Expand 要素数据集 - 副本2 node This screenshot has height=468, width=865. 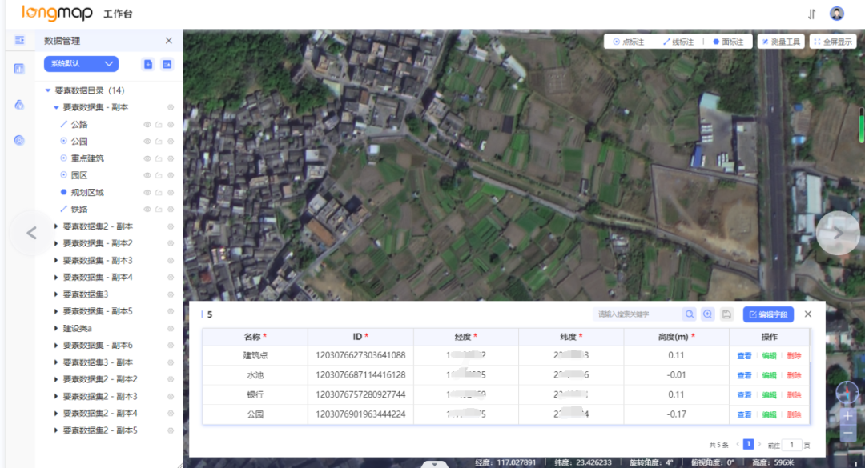(56, 244)
